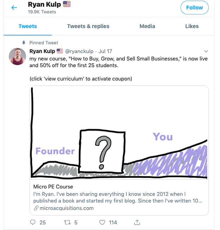Screen dimensions: 220x230
Task: Click the Micro PE Course card title
Action: tap(53, 186)
